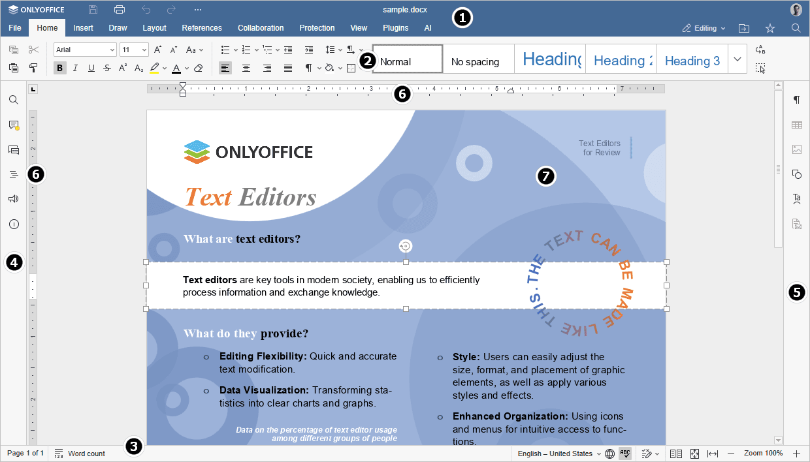Open the Headings navigation panel

point(14,174)
